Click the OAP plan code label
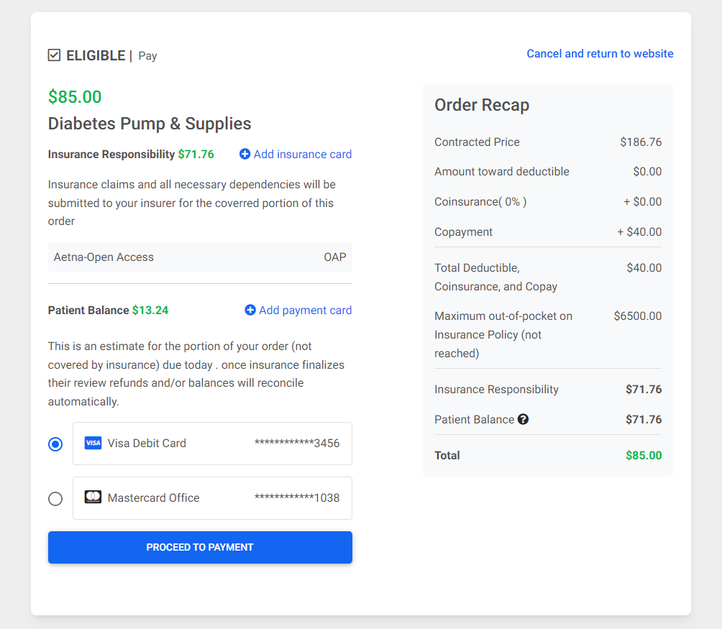This screenshot has width=722, height=629. click(x=334, y=257)
